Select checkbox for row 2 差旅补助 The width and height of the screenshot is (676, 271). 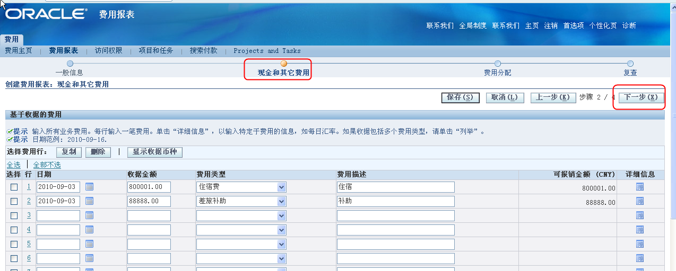click(14, 201)
